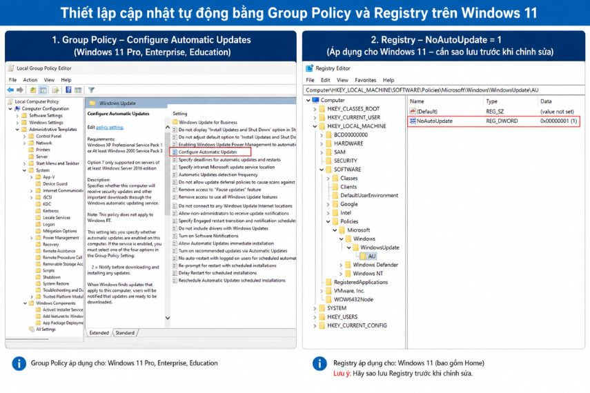Expand HKEY_CLASSES_ROOT in Registry Editor

[315, 109]
